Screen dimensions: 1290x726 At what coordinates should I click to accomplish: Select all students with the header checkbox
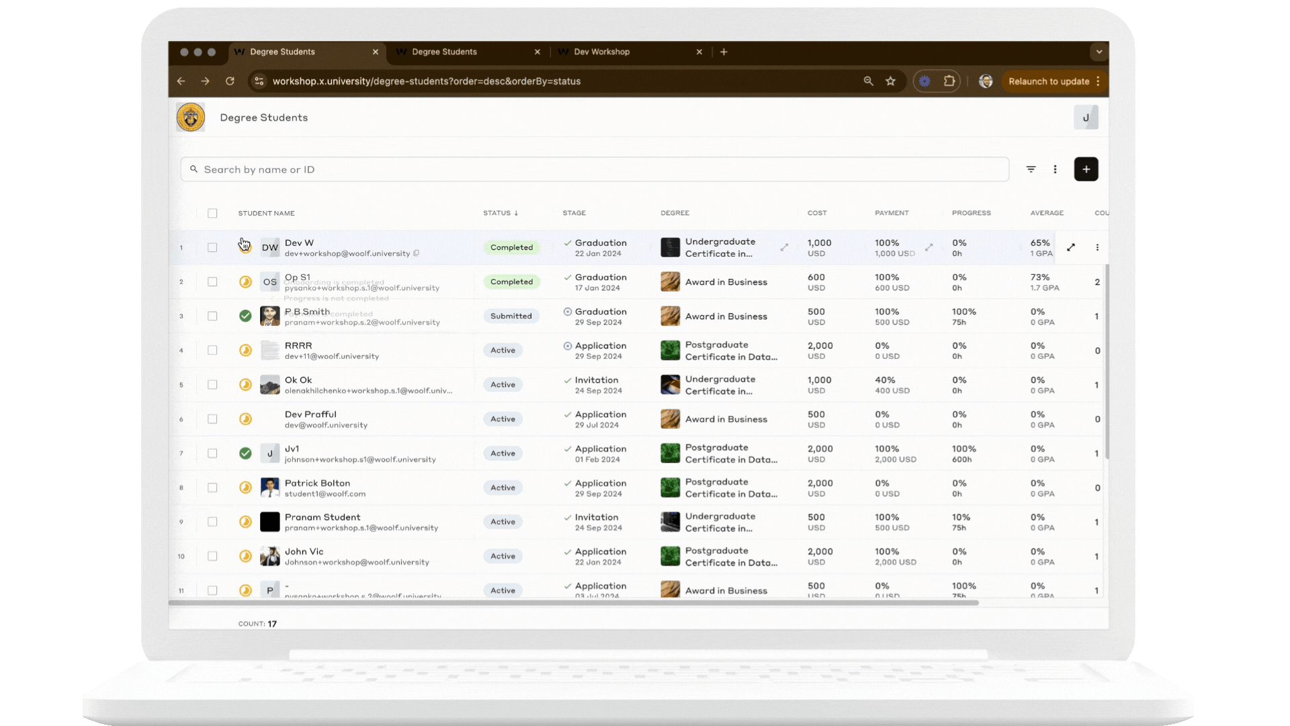pos(212,213)
